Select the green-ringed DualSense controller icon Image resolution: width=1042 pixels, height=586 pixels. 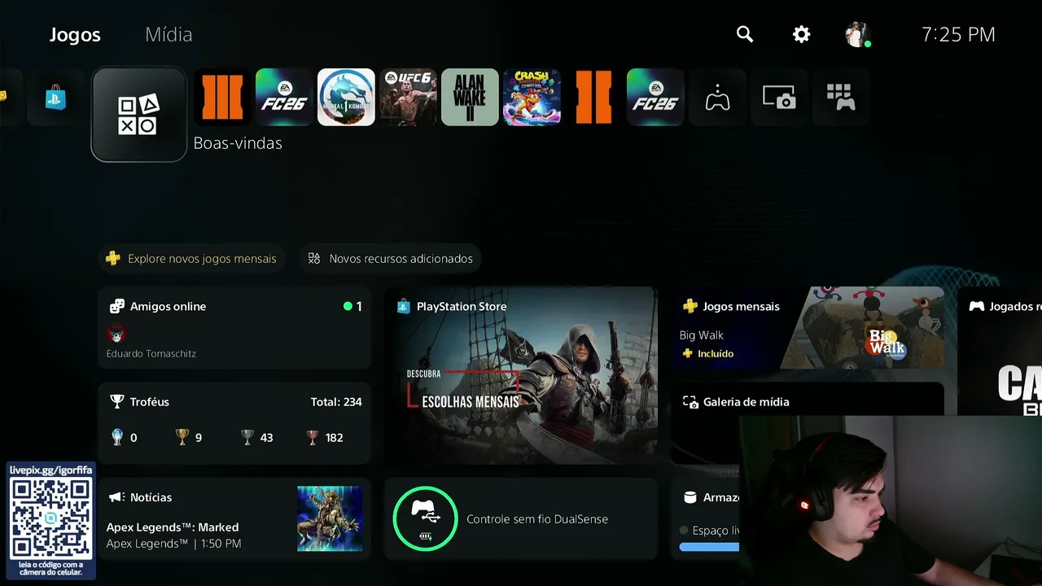point(425,518)
